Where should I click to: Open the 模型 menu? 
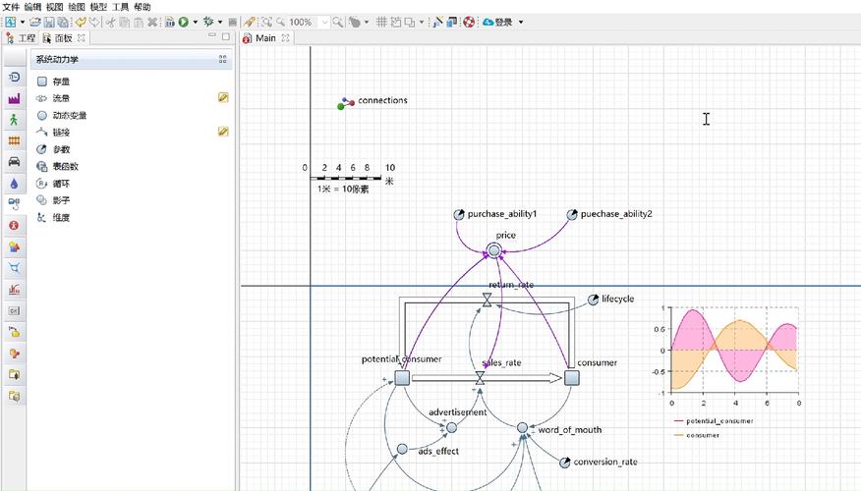(x=98, y=7)
